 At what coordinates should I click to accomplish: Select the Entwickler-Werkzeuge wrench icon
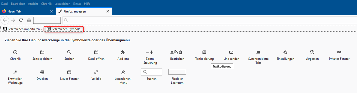coord(15,72)
